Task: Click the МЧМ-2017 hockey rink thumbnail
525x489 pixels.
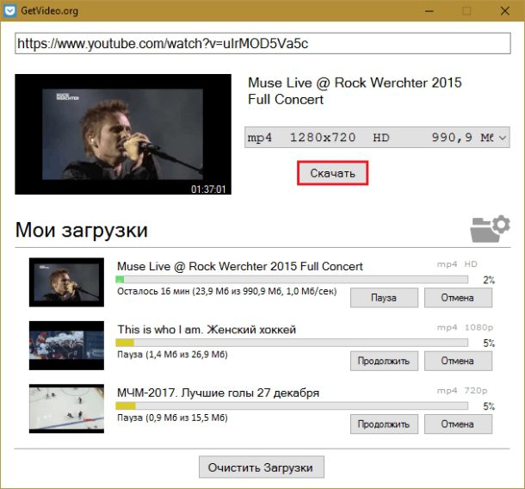Action: pos(66,409)
